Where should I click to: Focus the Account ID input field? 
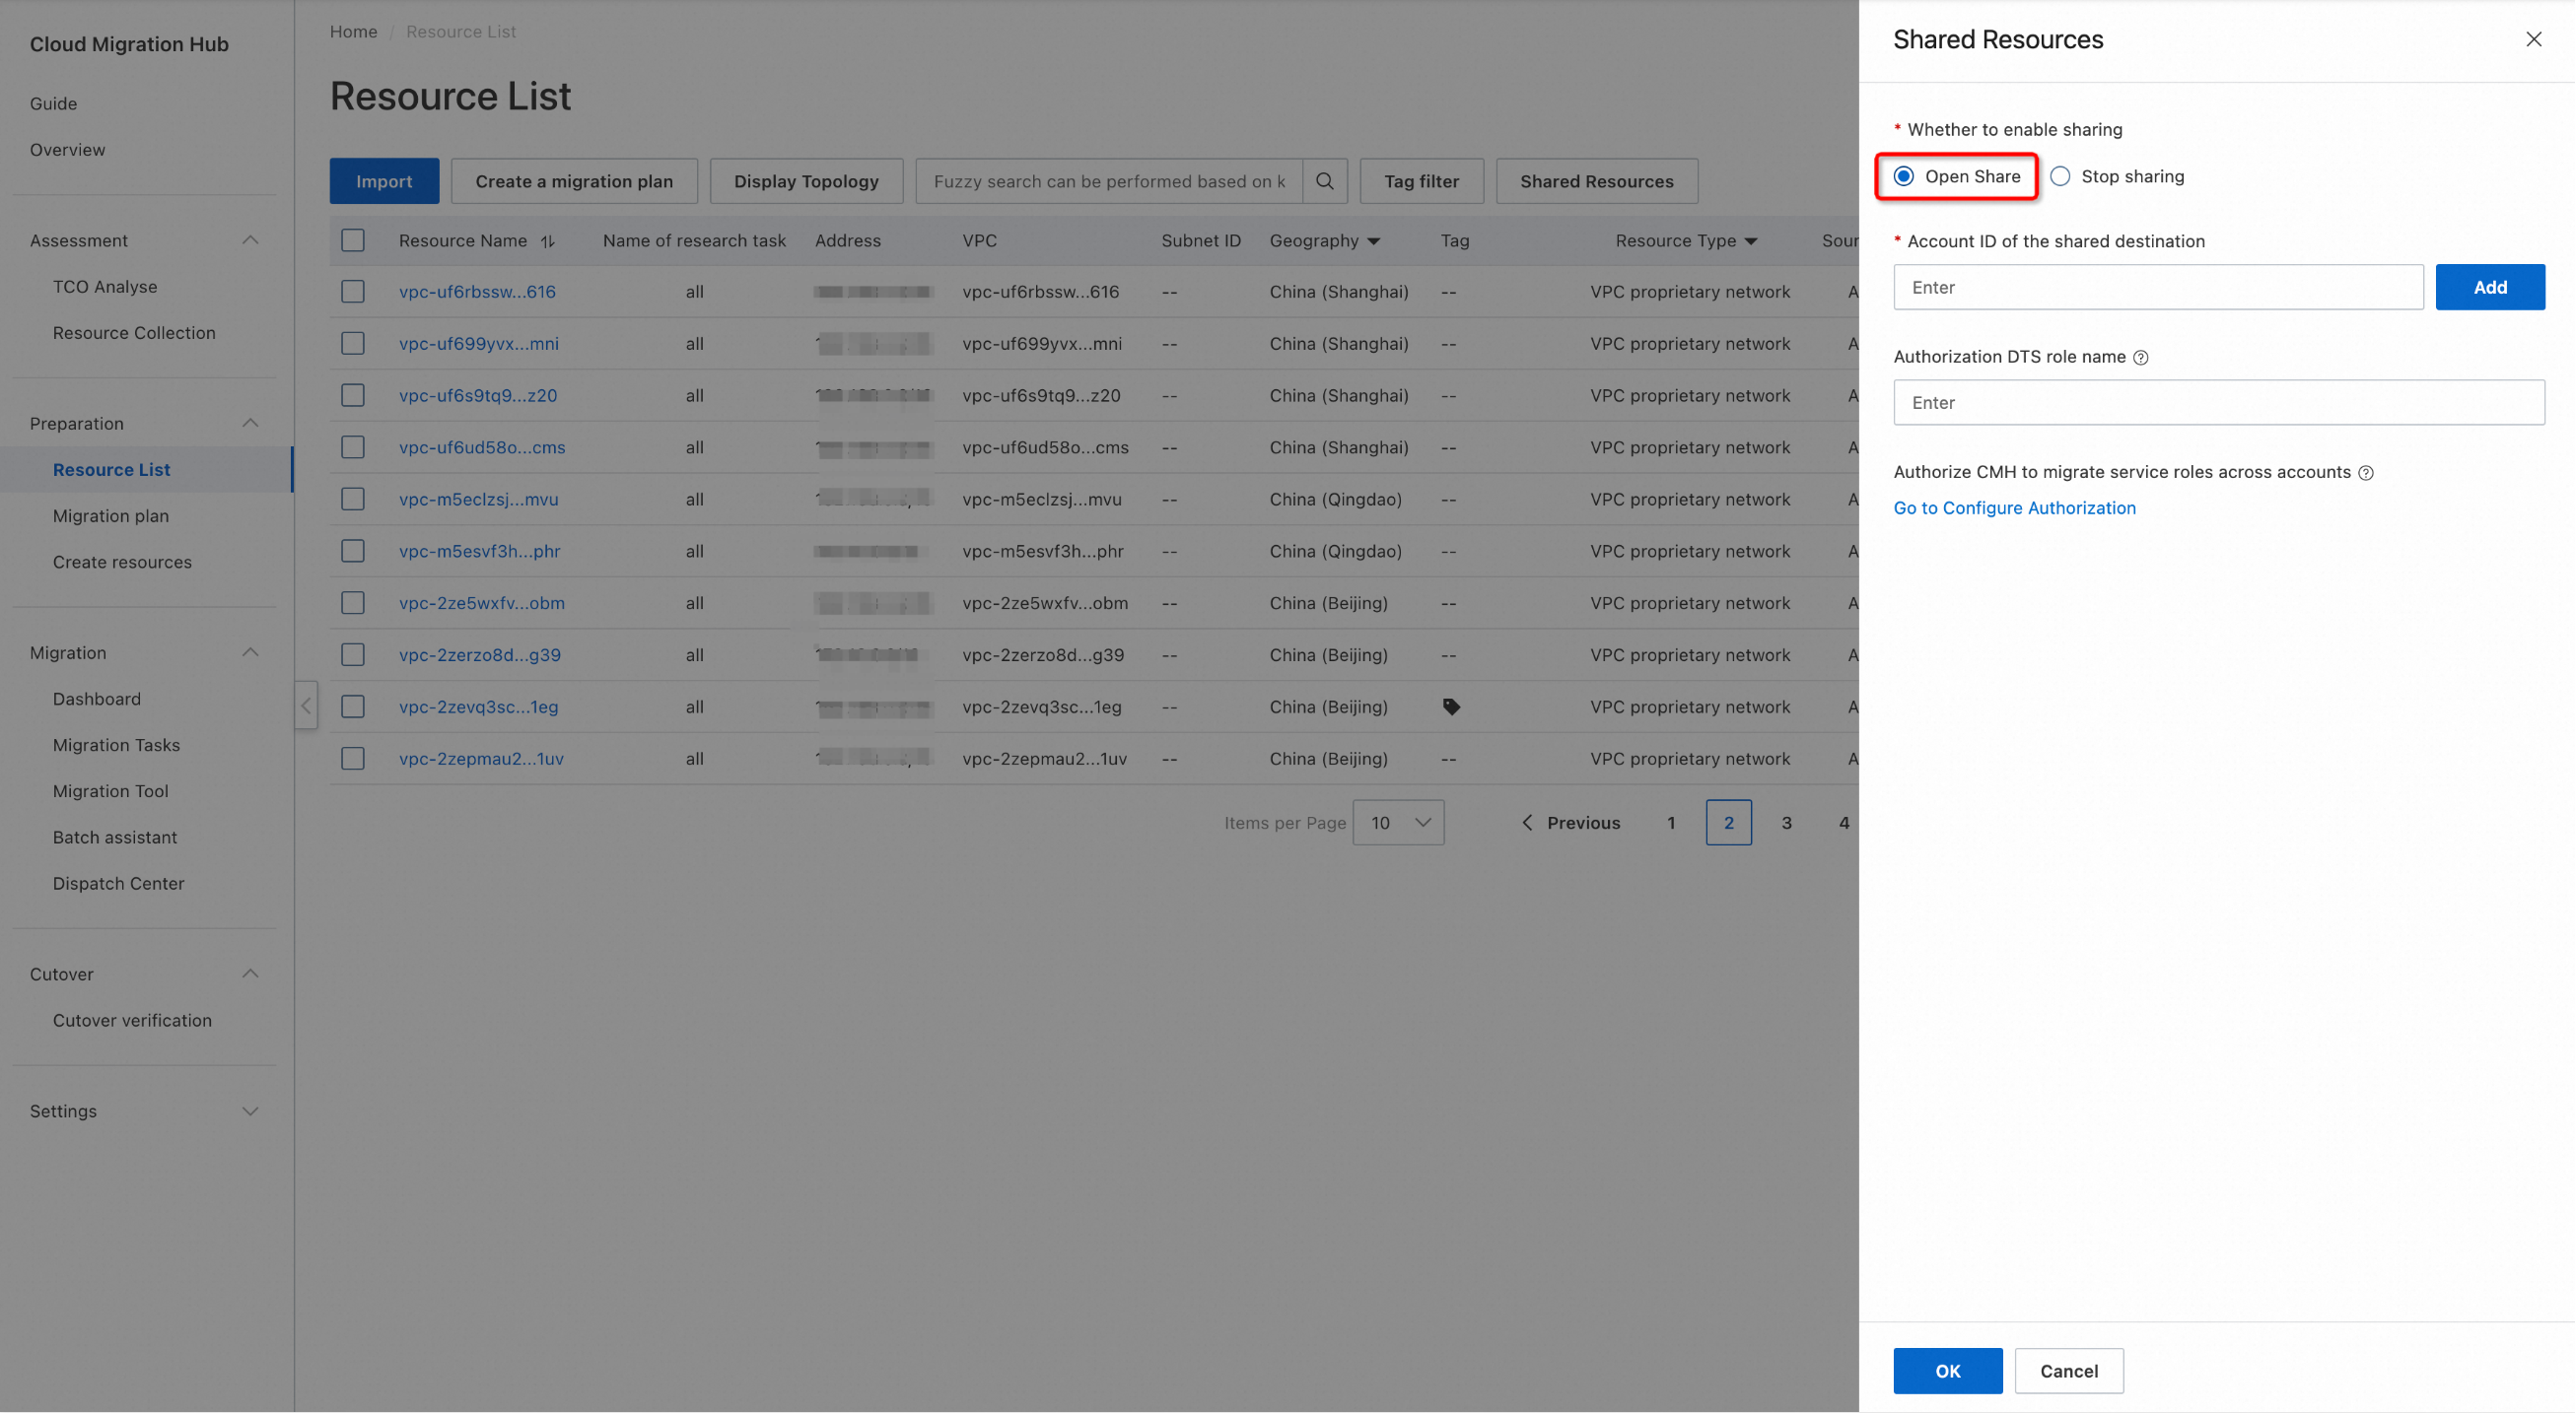2158,287
